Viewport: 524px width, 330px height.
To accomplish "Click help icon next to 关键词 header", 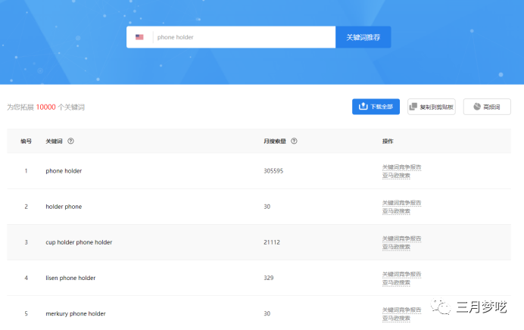I will point(70,141).
